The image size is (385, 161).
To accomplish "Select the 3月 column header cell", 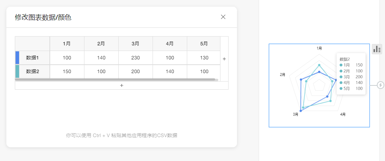I will click(x=135, y=44).
